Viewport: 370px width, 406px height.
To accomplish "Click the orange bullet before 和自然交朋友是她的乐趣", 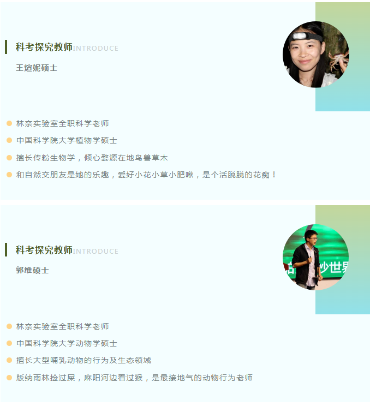I will tap(9, 175).
